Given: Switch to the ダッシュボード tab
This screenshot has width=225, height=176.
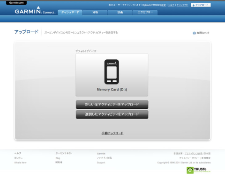Looking at the screenshot, I should (70, 12).
